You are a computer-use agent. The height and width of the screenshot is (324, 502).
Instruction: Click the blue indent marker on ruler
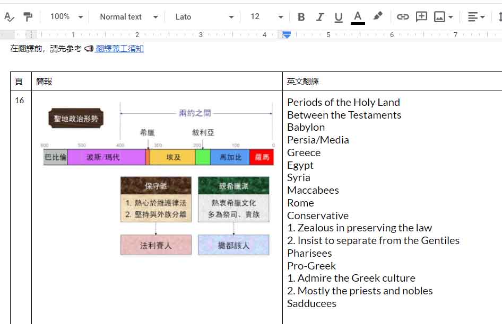pos(287,35)
